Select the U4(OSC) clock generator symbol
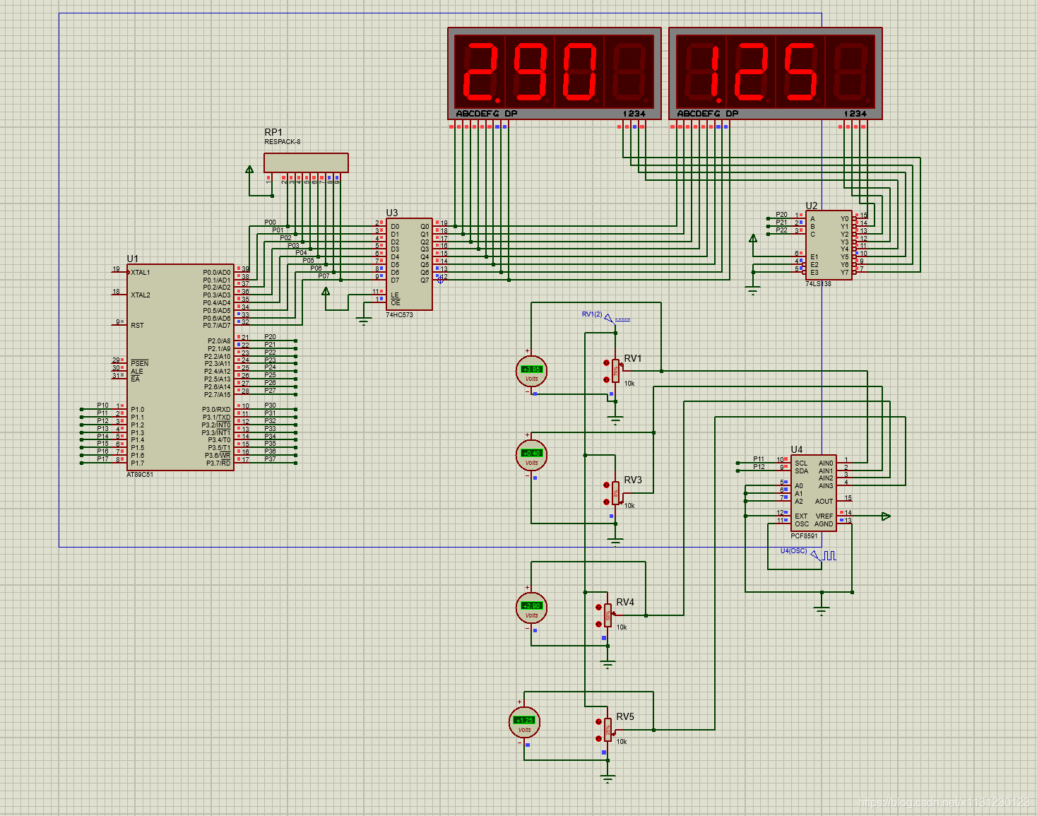This screenshot has width=1037, height=816. pos(809,554)
